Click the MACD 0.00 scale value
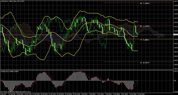Screen dimensions: 178x95 [175, 80]
